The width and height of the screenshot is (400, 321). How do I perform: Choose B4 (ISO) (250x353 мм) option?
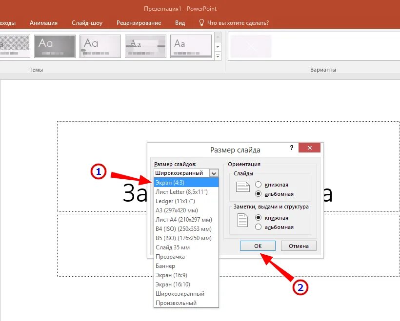[186, 229]
